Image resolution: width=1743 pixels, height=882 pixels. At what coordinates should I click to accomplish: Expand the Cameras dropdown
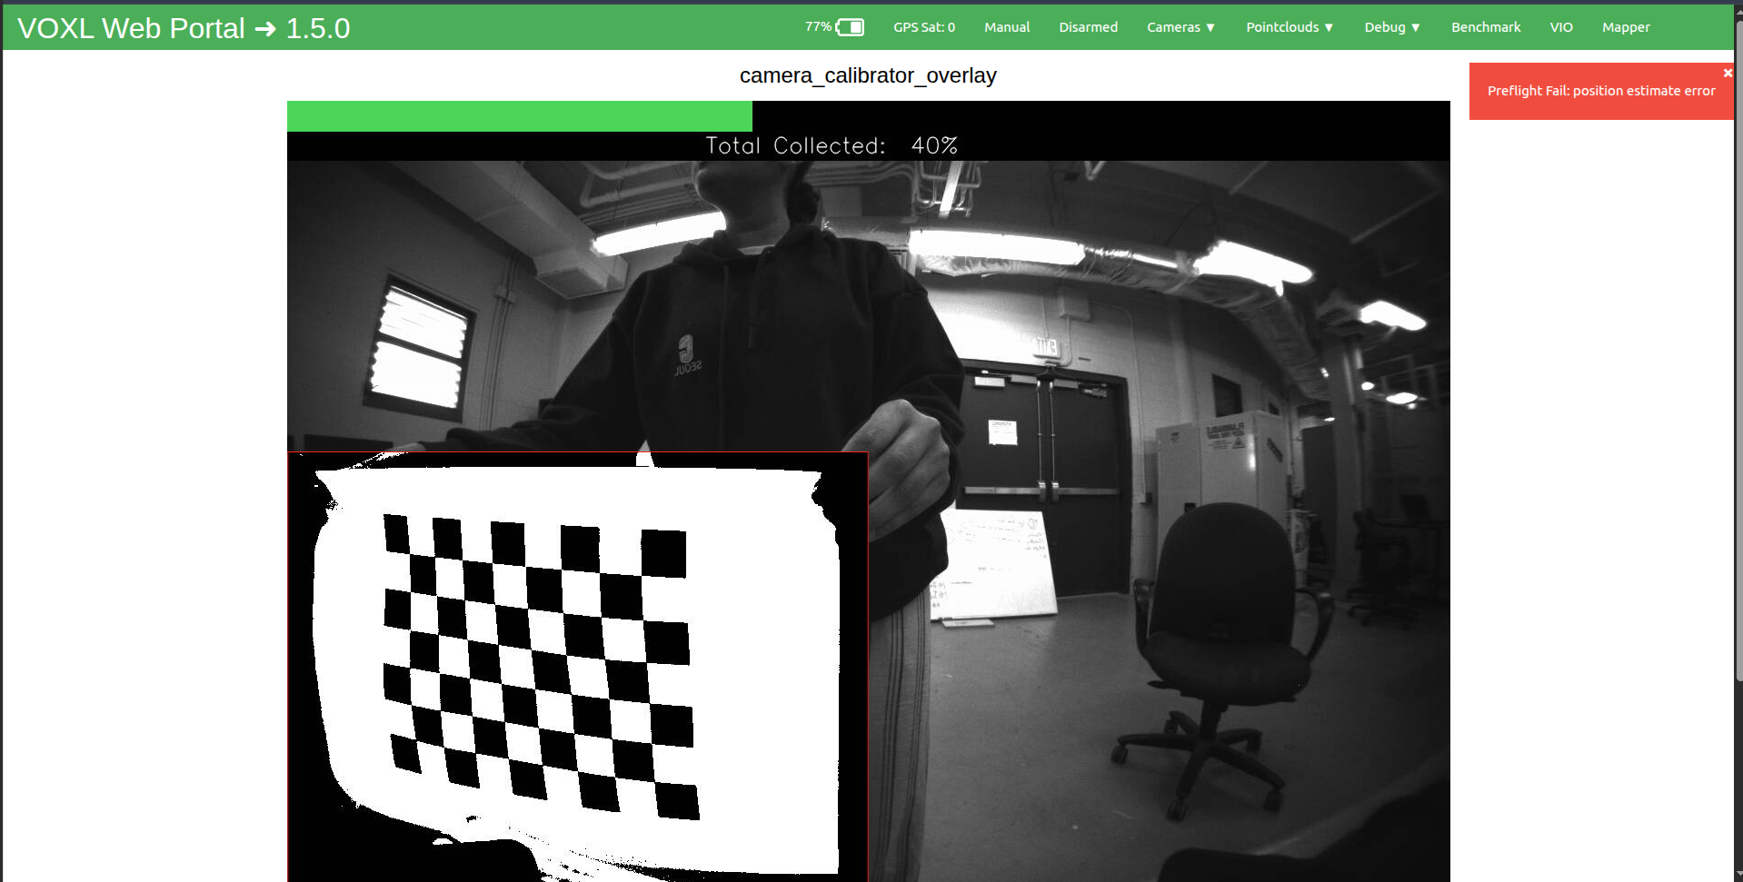(x=1180, y=27)
